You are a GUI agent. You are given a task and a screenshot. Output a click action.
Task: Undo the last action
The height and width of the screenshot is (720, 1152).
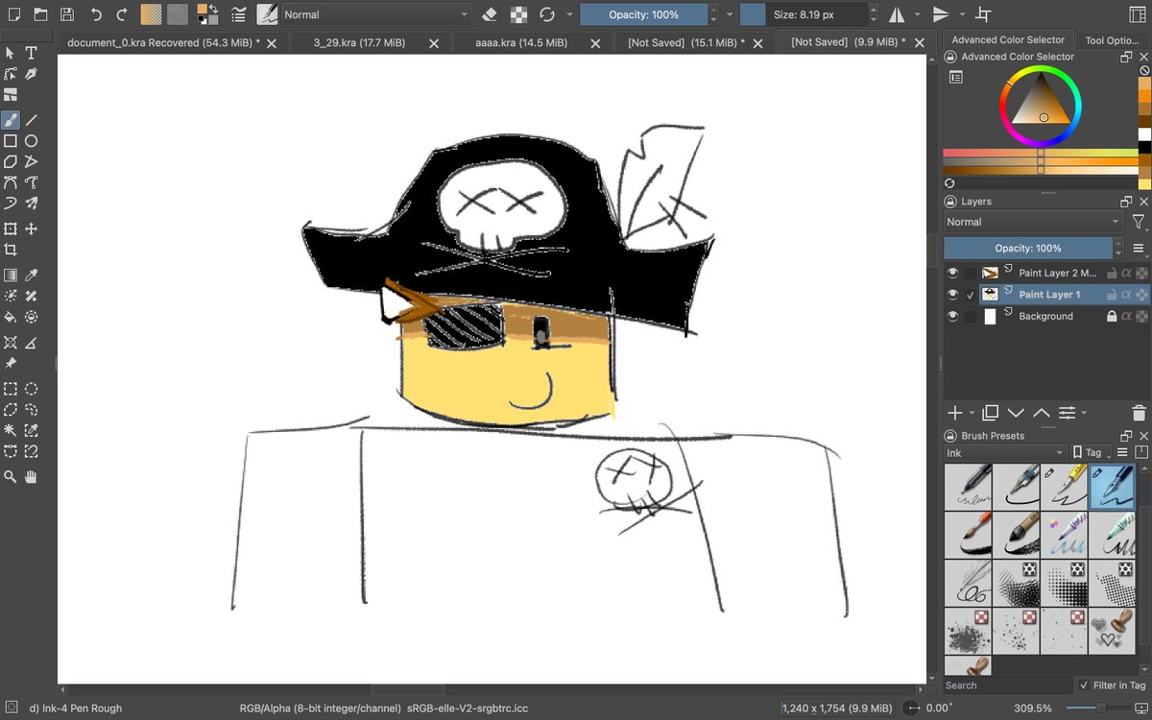(x=96, y=14)
